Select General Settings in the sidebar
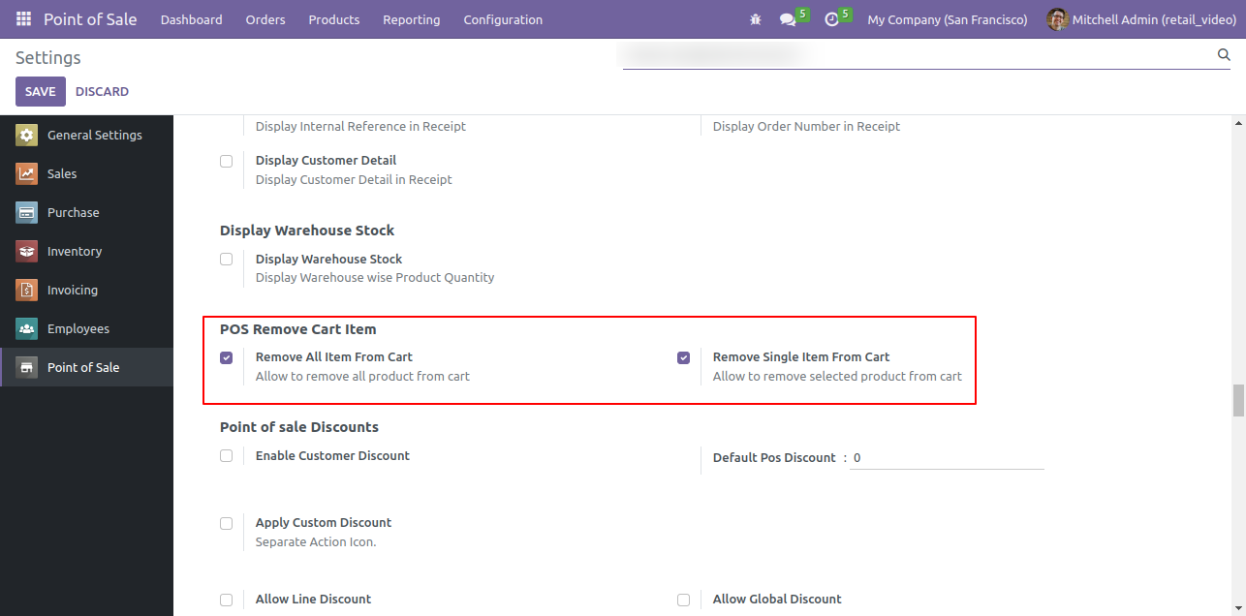The height and width of the screenshot is (616, 1246). pyautogui.click(x=95, y=136)
